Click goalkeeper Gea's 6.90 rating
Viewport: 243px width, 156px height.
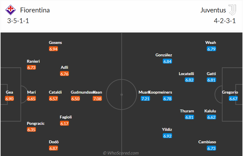point(10,99)
